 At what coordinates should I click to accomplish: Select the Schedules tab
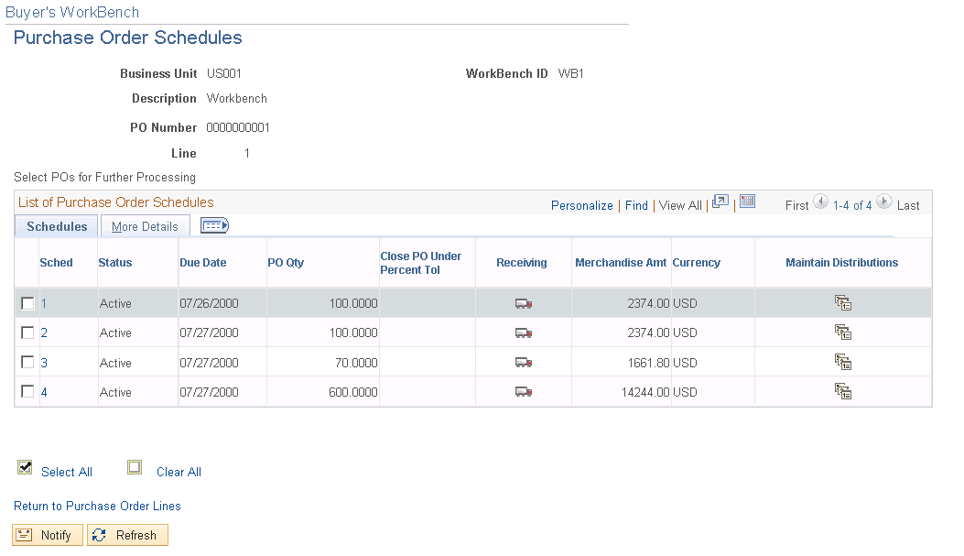(x=56, y=225)
